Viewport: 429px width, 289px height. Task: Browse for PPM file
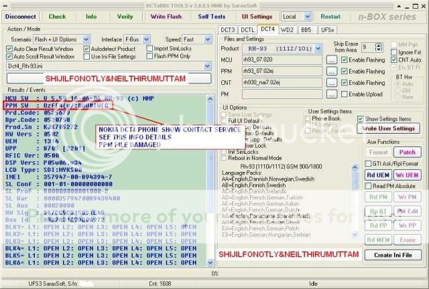(332, 72)
